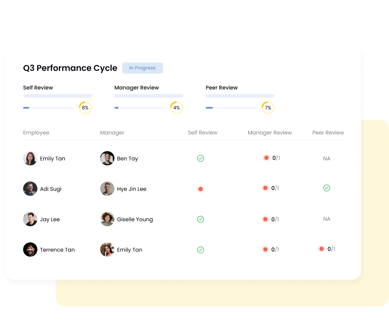Viewport: 389px width, 326px height.
Task: Click Terrence Tan's profile photo
Action: (30, 249)
